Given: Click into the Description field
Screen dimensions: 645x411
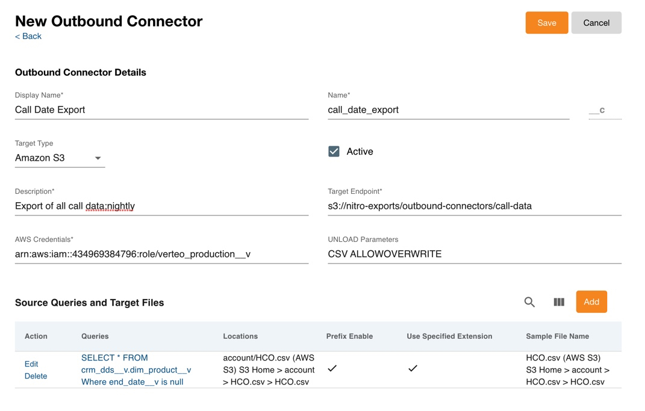Looking at the screenshot, I should click(x=161, y=206).
